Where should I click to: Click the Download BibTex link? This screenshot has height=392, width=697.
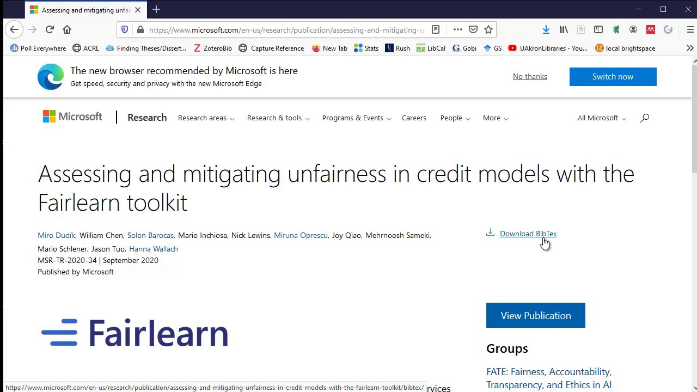pyautogui.click(x=528, y=234)
